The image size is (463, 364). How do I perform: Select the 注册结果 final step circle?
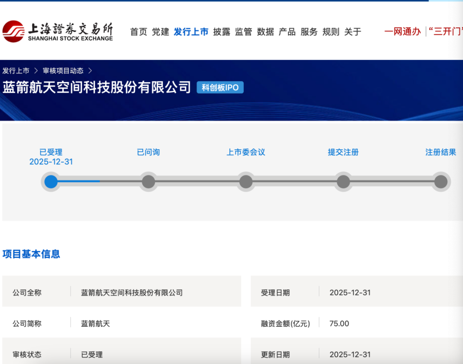coord(440,181)
